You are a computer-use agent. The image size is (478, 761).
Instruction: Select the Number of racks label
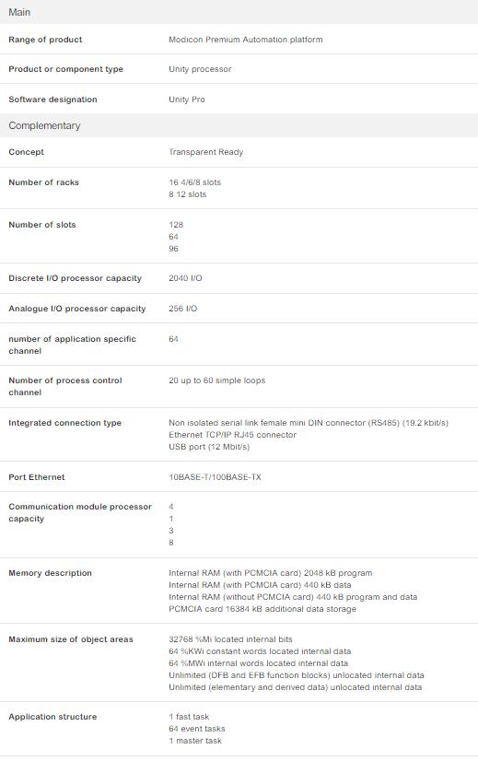(x=43, y=182)
